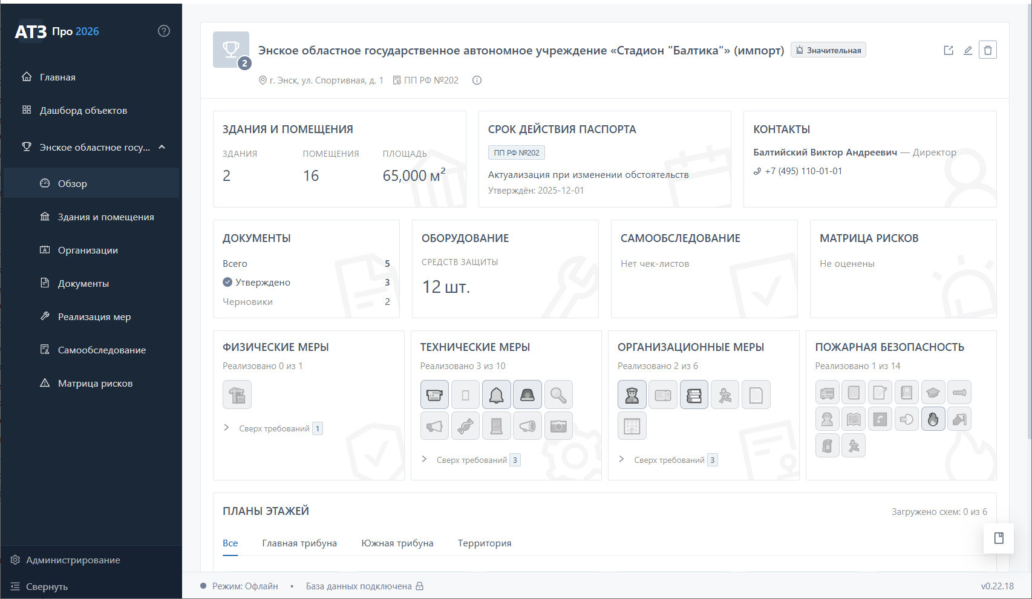1032x599 pixels.
Task: Click the Значительная category badge
Action: 828,50
